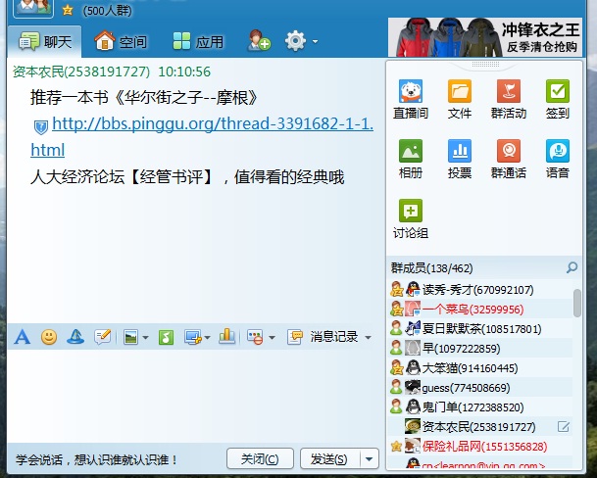Search group members with magnifier icon
The image size is (597, 478).
coord(572,267)
